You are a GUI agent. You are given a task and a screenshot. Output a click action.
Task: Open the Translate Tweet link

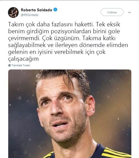click(21, 65)
